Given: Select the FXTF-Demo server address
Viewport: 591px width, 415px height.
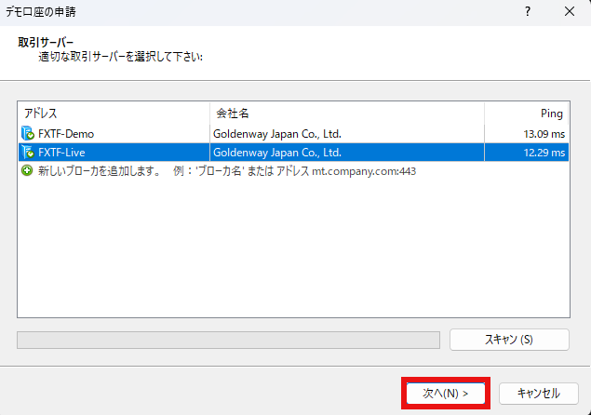Looking at the screenshot, I should (66, 134).
